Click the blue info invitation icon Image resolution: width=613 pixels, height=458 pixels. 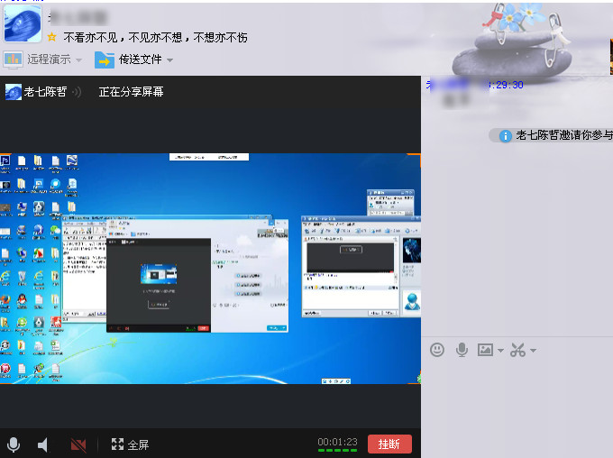click(x=506, y=135)
